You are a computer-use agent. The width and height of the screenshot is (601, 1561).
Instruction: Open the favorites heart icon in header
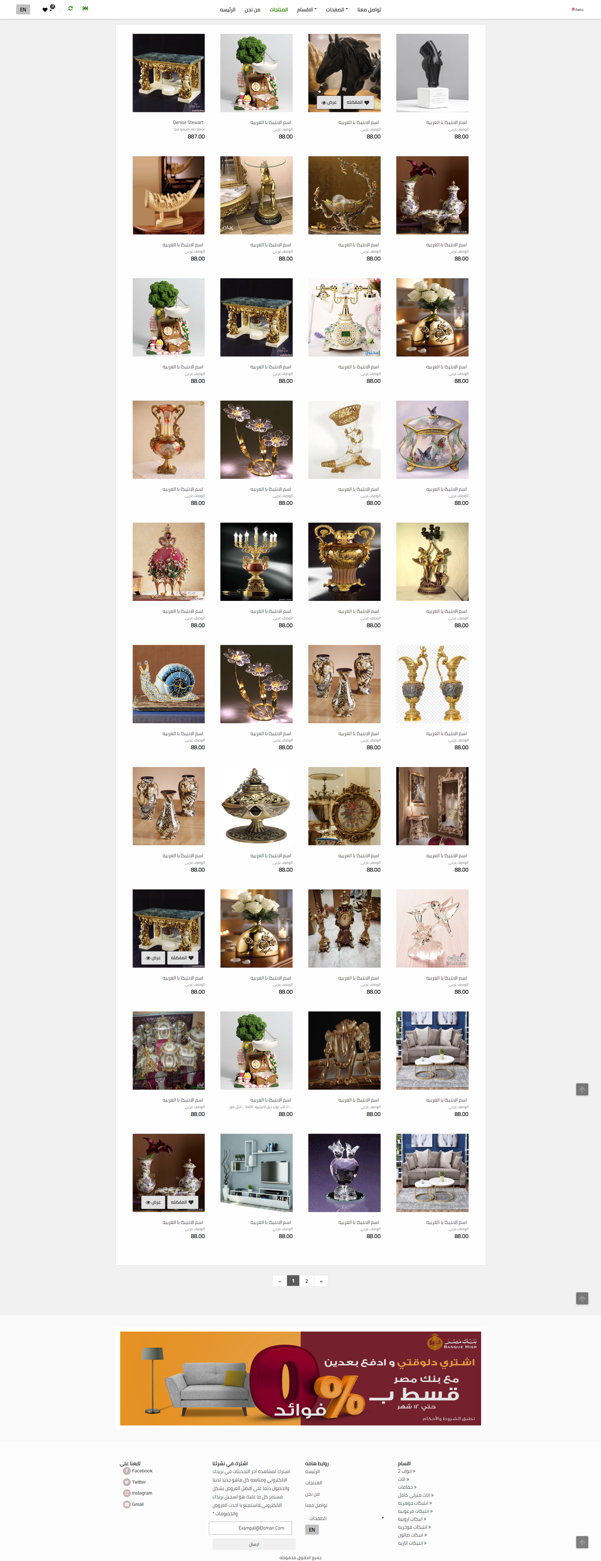point(45,10)
